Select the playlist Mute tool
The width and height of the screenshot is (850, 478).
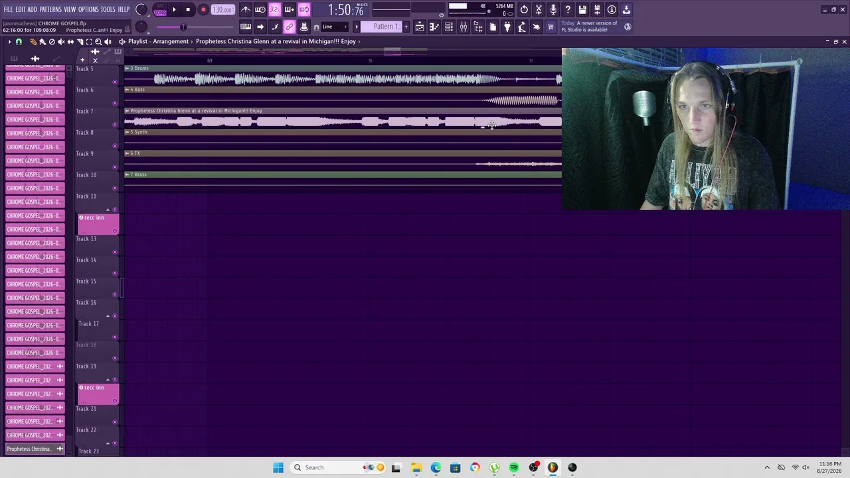pyautogui.click(x=61, y=41)
